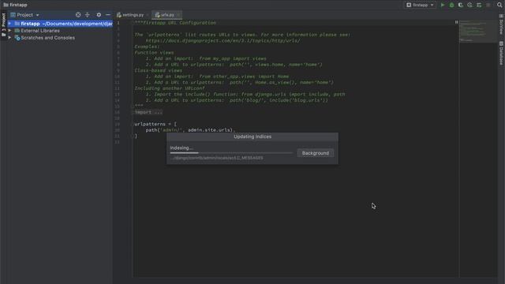
Task: Click the greyed-out stop button in the toolbar
Action: (488, 6)
